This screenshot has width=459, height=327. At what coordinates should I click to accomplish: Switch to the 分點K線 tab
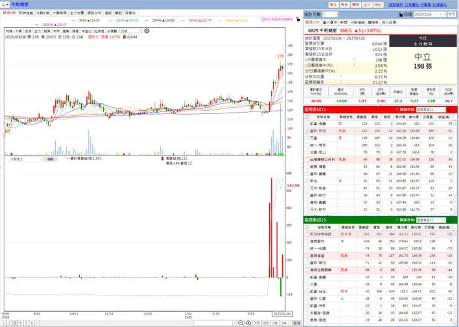[43, 13]
